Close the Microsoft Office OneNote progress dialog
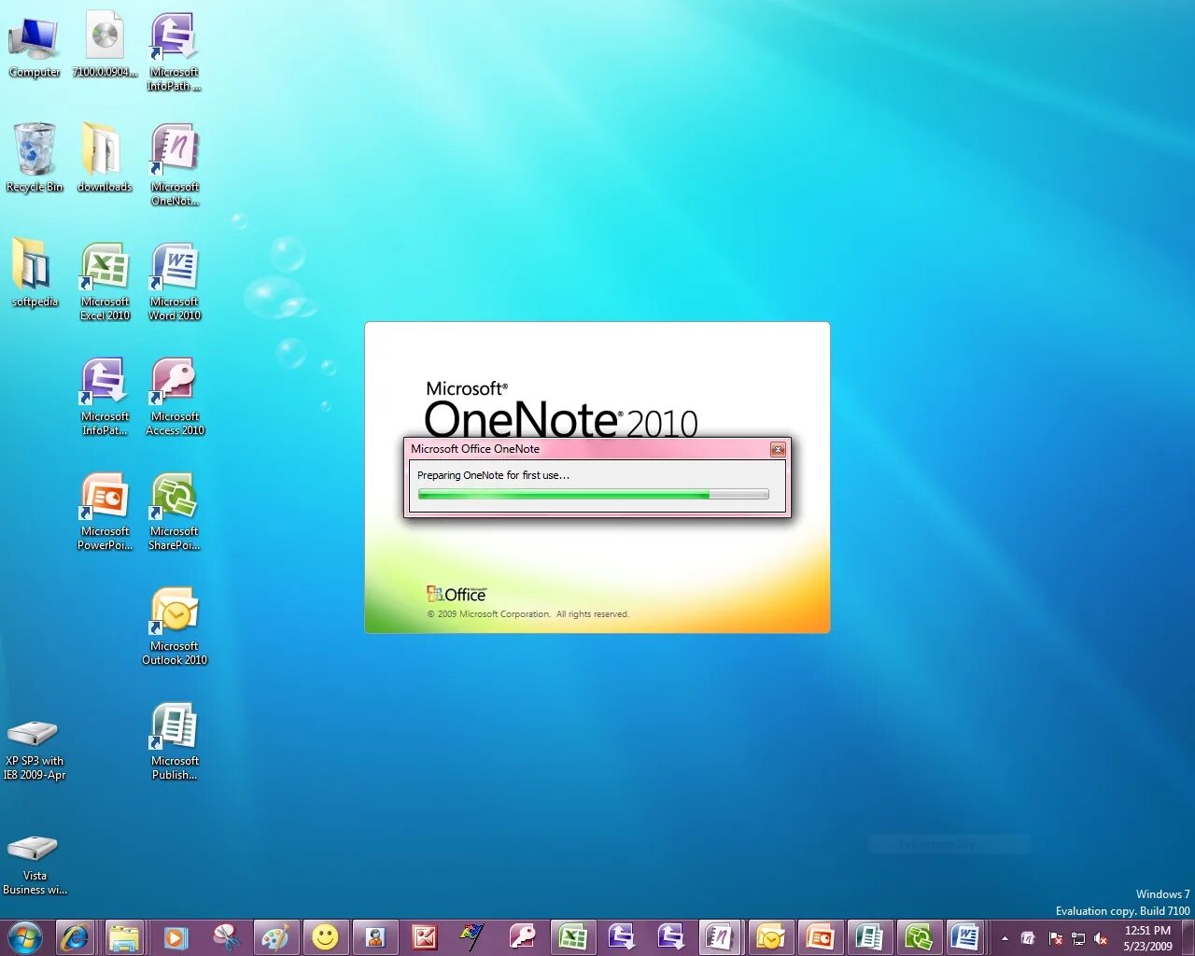 (x=777, y=449)
